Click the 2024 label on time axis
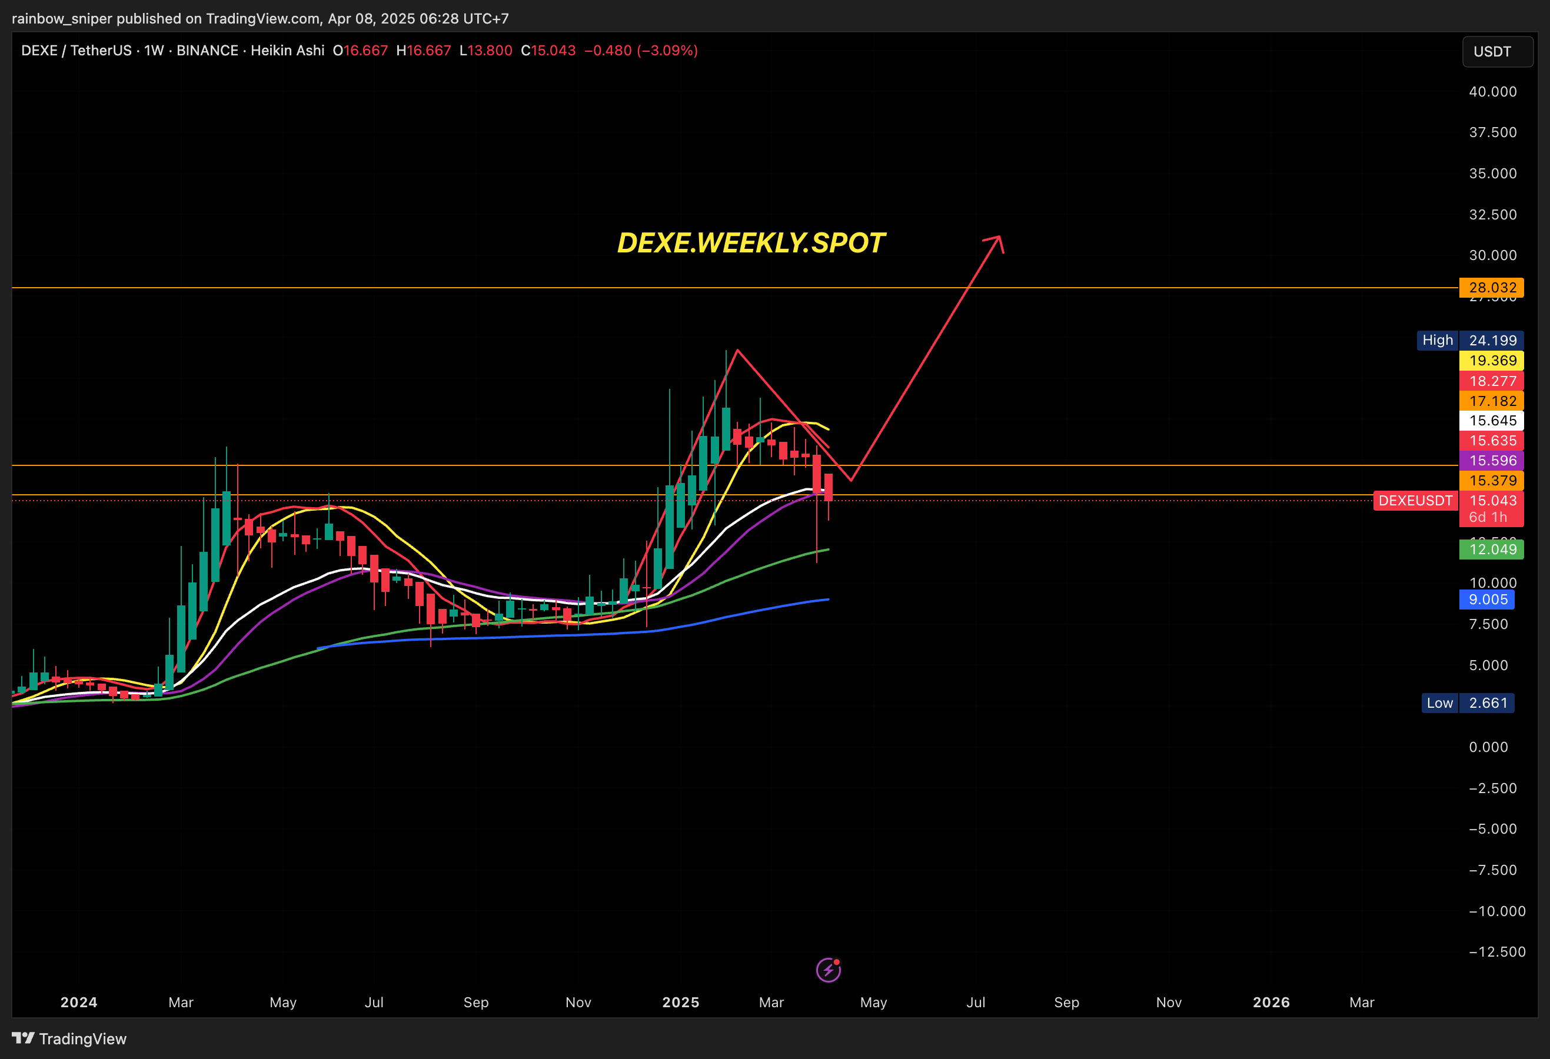 click(79, 1003)
